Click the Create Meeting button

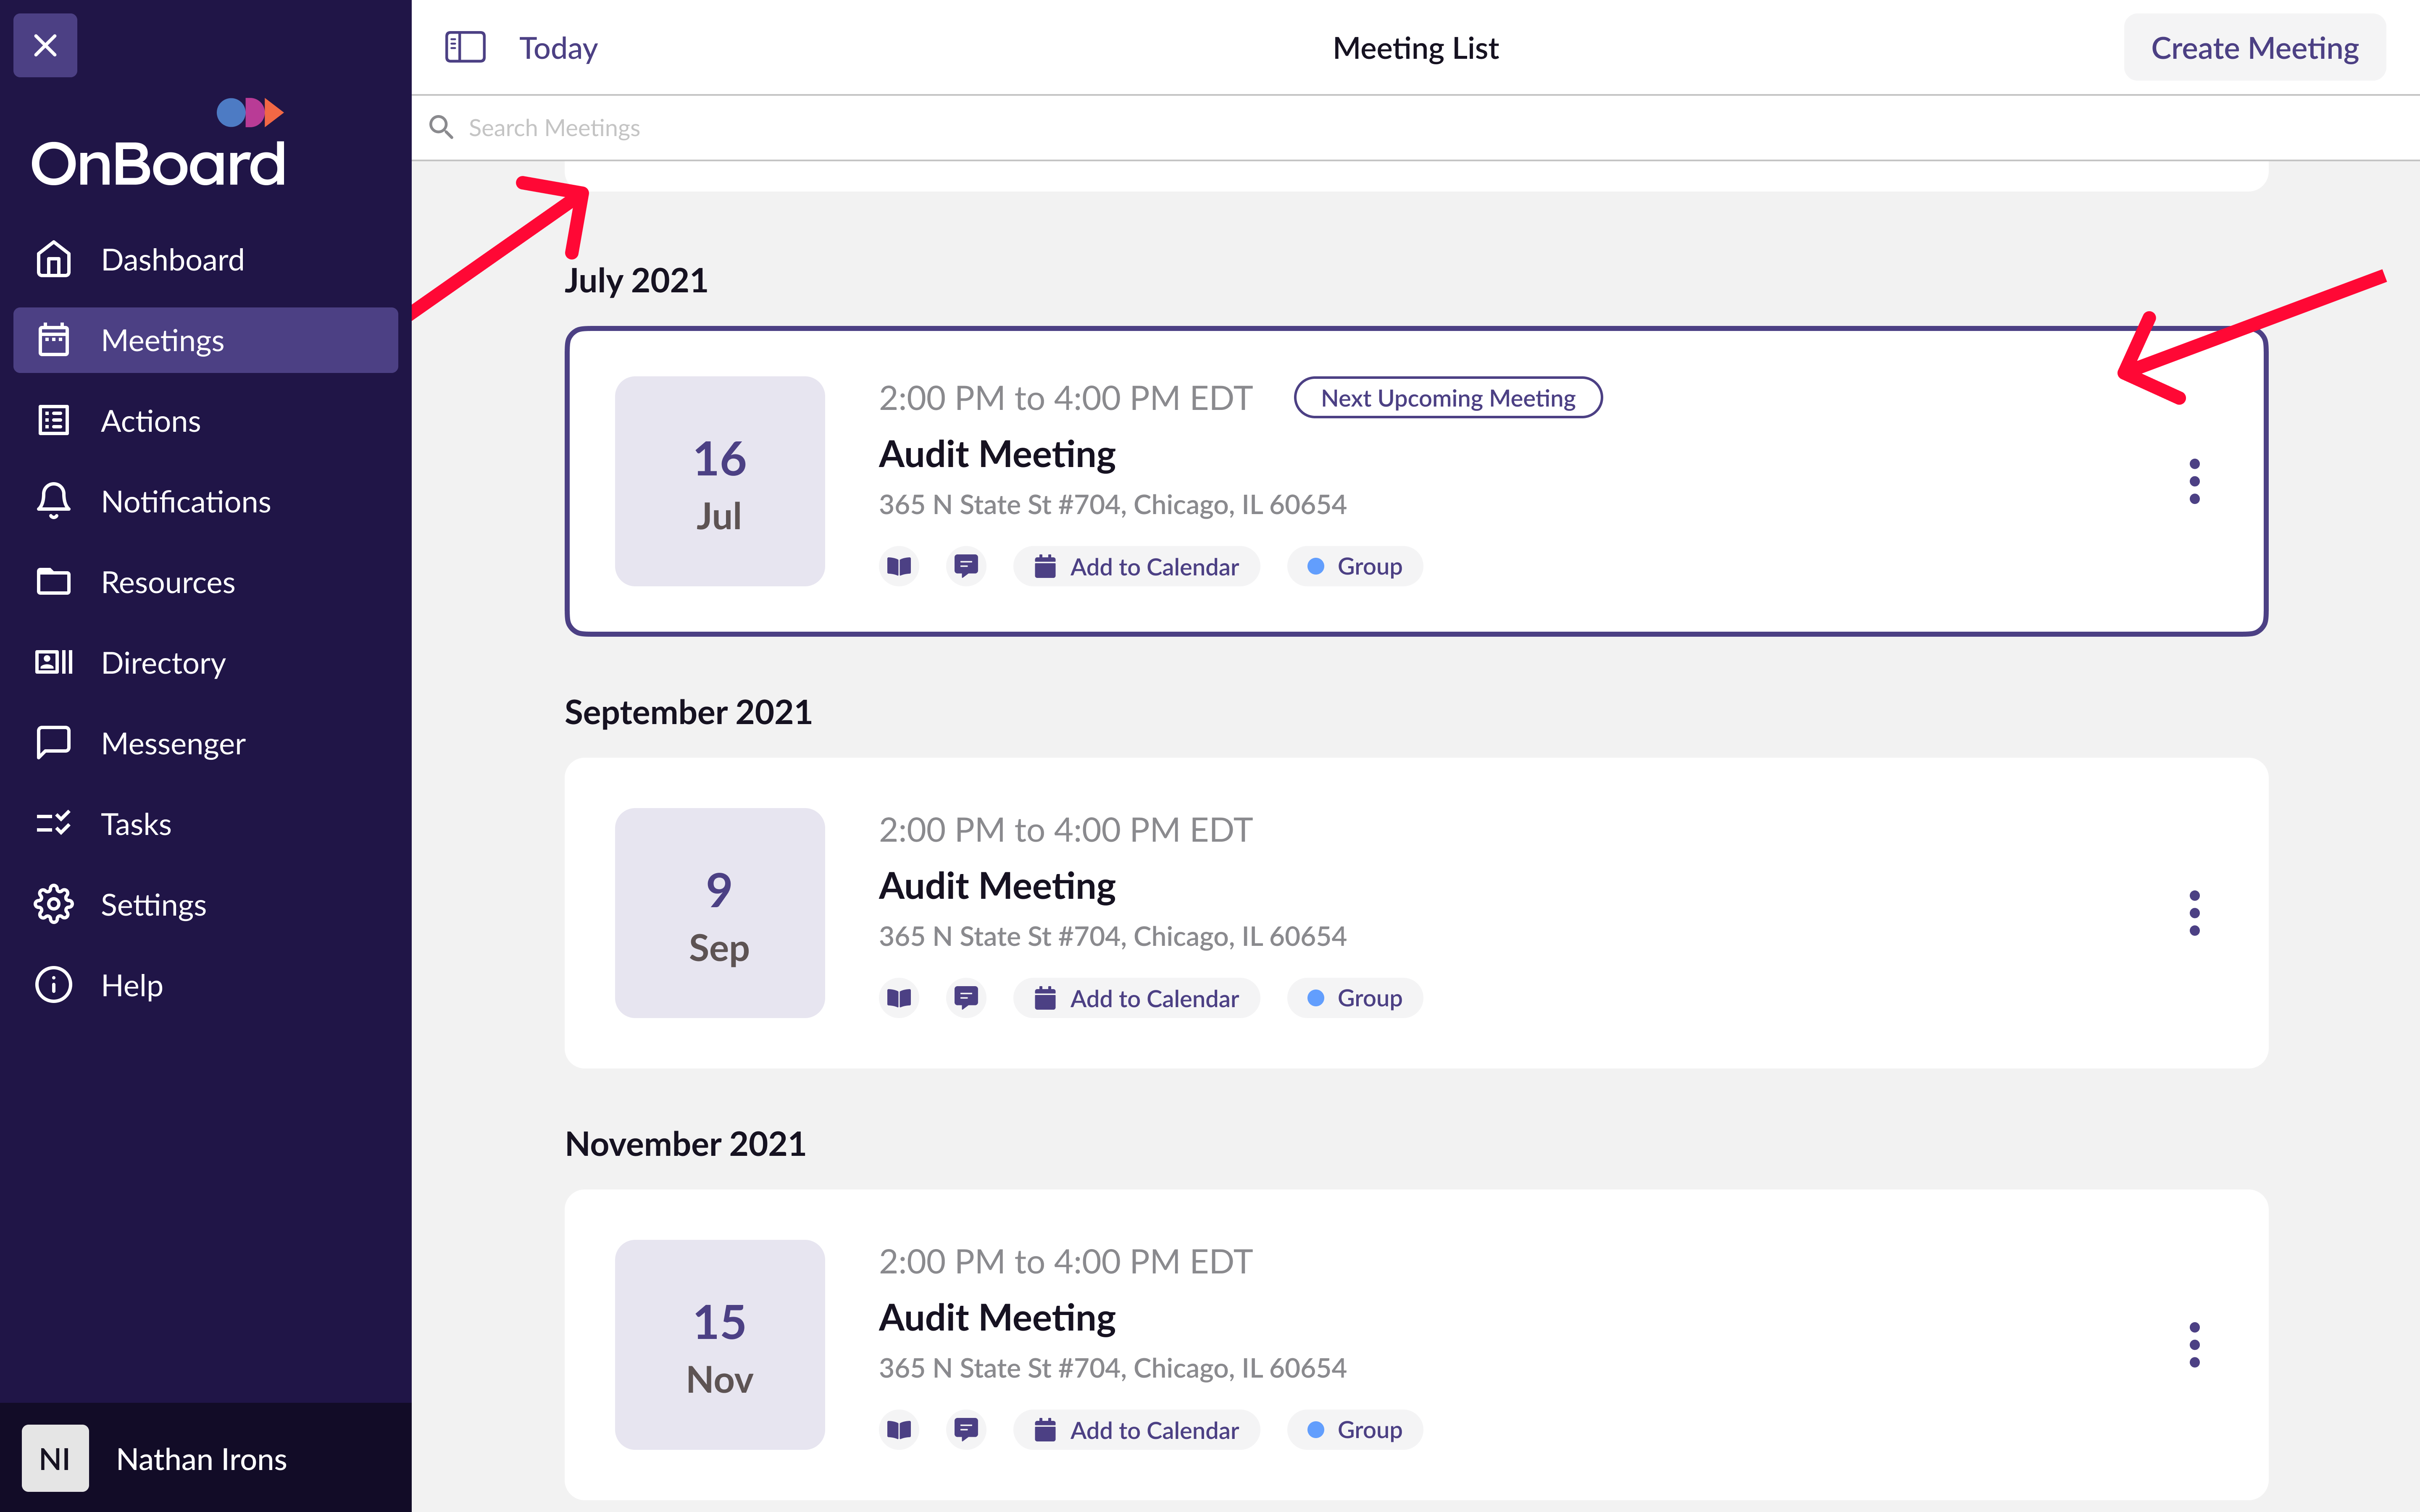tap(2254, 47)
